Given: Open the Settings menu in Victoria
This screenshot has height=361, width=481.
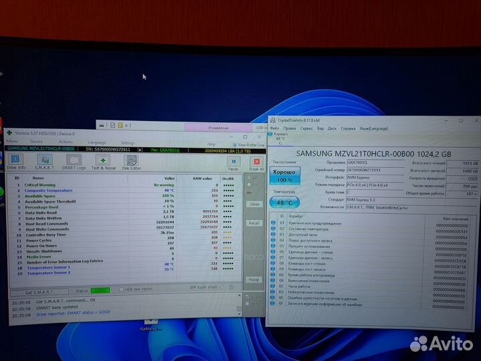Looking at the screenshot, I should (x=128, y=143).
